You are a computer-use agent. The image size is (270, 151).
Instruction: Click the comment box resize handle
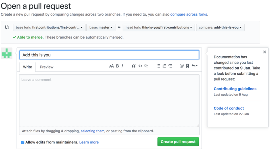pos(198,126)
